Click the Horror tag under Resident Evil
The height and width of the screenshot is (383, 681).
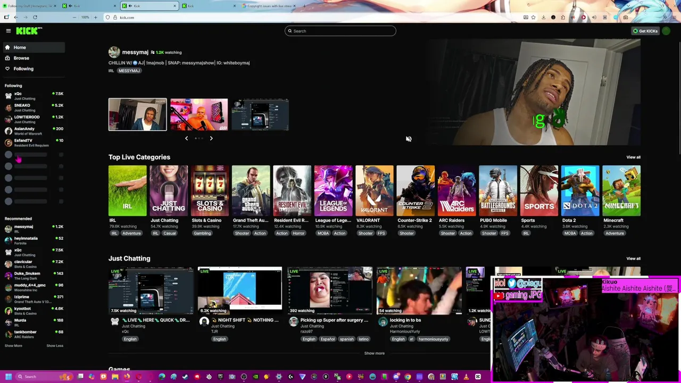(x=298, y=234)
